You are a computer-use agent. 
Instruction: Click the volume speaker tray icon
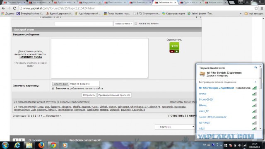click(240, 145)
